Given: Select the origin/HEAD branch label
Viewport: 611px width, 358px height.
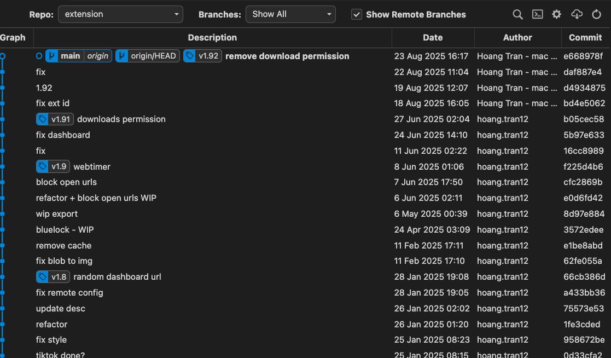Looking at the screenshot, I should [148, 56].
